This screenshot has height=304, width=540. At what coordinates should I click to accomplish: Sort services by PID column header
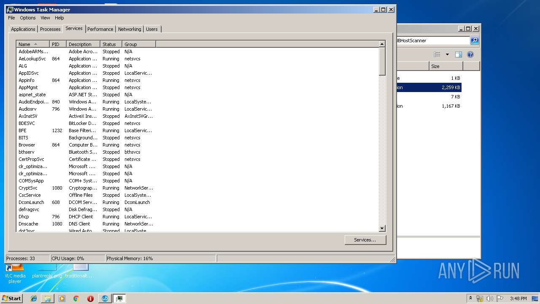(x=58, y=44)
